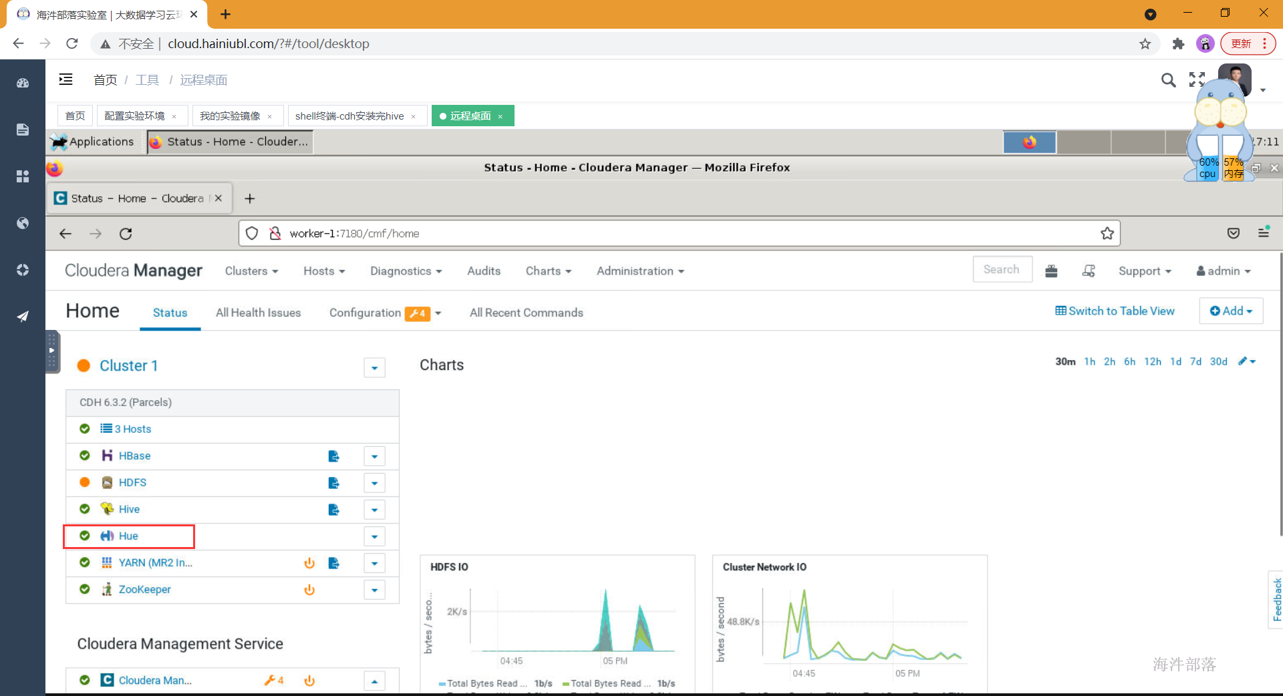
Task: Open the parcels briefcase icon in header
Action: [x=1051, y=271]
